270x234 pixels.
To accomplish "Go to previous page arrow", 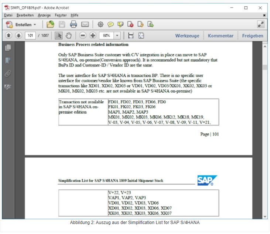I will 9,36.
